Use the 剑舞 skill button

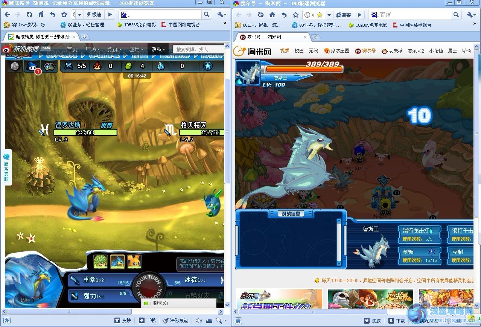[420, 256]
